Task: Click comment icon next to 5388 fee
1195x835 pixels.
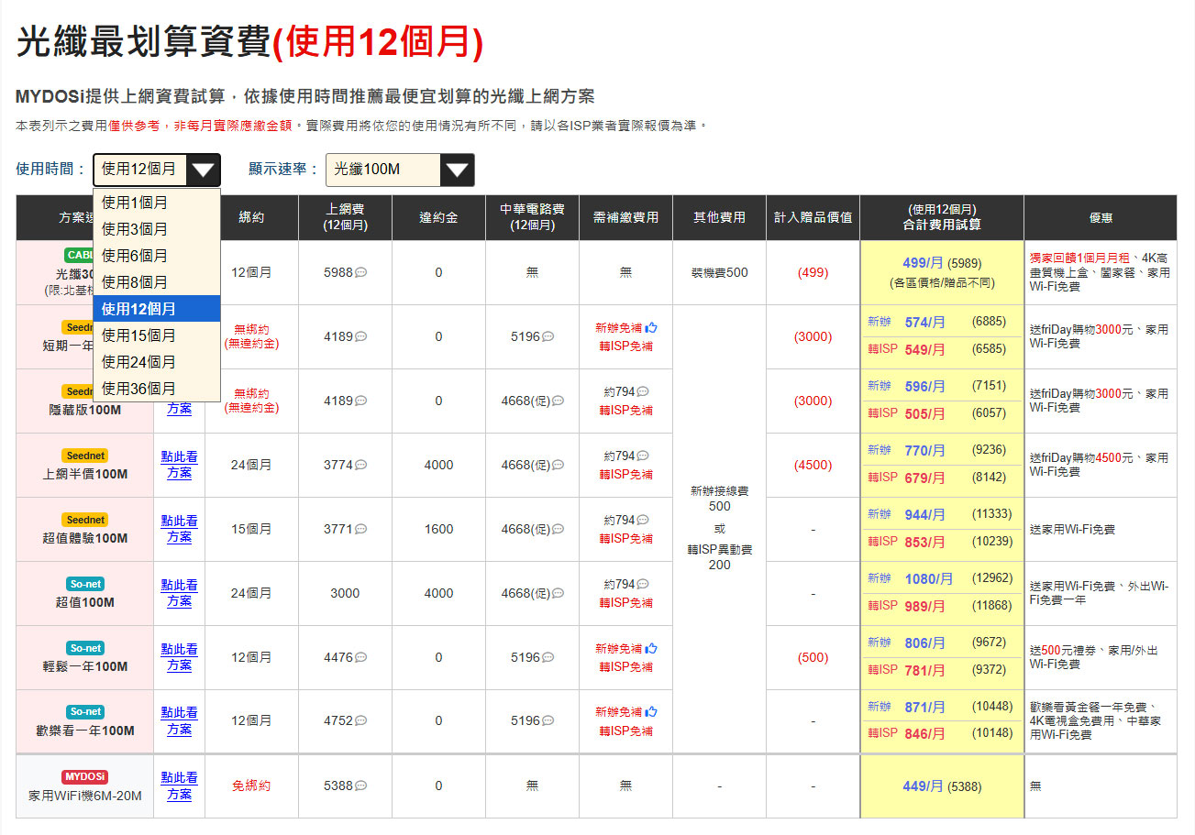Action: (361, 786)
